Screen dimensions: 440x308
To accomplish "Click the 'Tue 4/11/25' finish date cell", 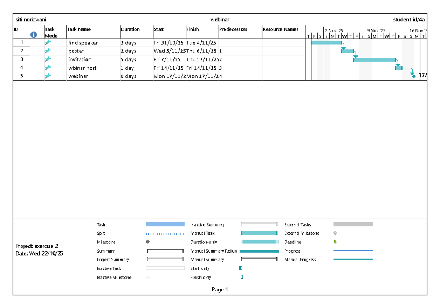I will pos(202,43).
